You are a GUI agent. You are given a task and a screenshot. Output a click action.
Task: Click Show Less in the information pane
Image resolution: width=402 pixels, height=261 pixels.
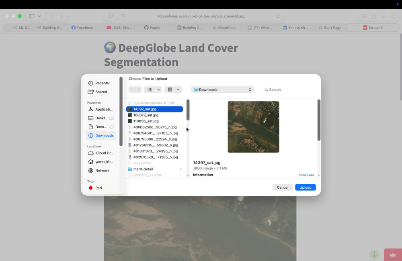pyautogui.click(x=306, y=175)
